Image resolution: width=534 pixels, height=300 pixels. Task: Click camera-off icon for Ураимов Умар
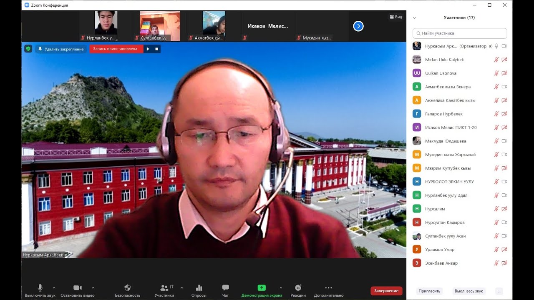[504, 250]
